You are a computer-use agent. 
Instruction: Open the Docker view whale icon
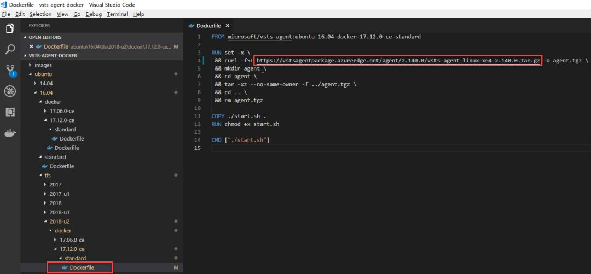tap(10, 133)
